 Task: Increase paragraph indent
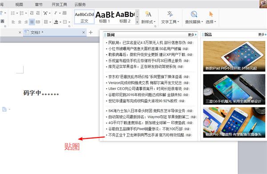38,13
